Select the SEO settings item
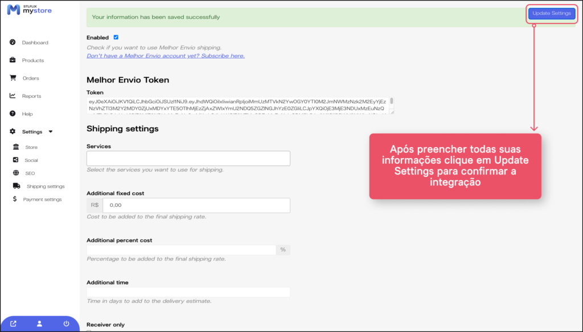Viewport: 583px width, 332px height. click(x=30, y=173)
